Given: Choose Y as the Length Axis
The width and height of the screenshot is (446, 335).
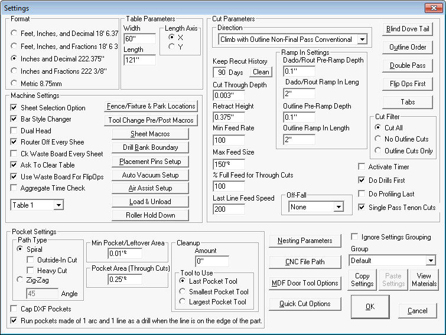Looking at the screenshot, I should pyautogui.click(x=172, y=47).
